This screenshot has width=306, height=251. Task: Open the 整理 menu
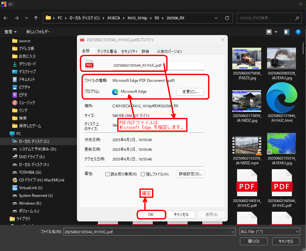tap(11, 32)
